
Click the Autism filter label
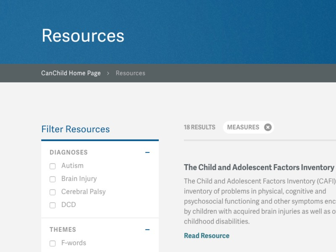72,166
